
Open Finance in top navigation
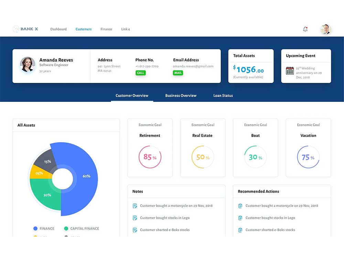106,29
